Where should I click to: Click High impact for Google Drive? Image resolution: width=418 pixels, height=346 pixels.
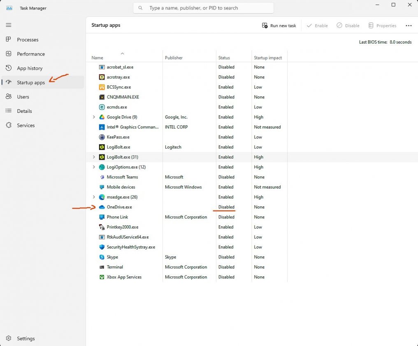click(259, 117)
